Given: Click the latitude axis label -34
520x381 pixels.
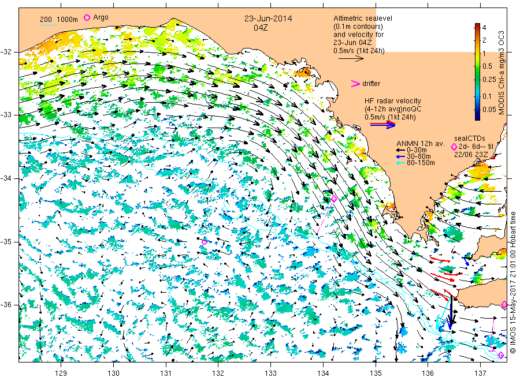Looking at the screenshot, I should click(x=6, y=178).
